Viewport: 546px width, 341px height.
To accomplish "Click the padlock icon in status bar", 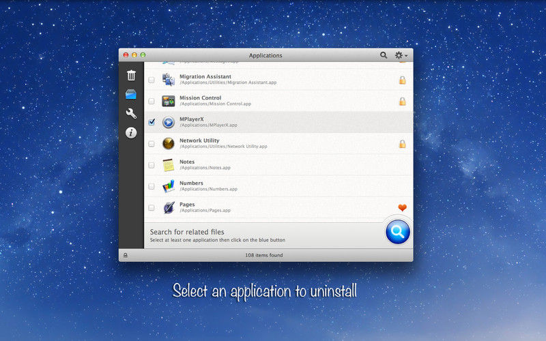I will click(126, 255).
